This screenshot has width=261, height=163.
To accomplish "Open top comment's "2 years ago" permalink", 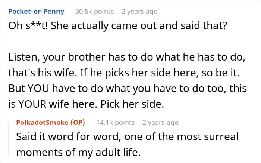I will pyautogui.click(x=139, y=12).
